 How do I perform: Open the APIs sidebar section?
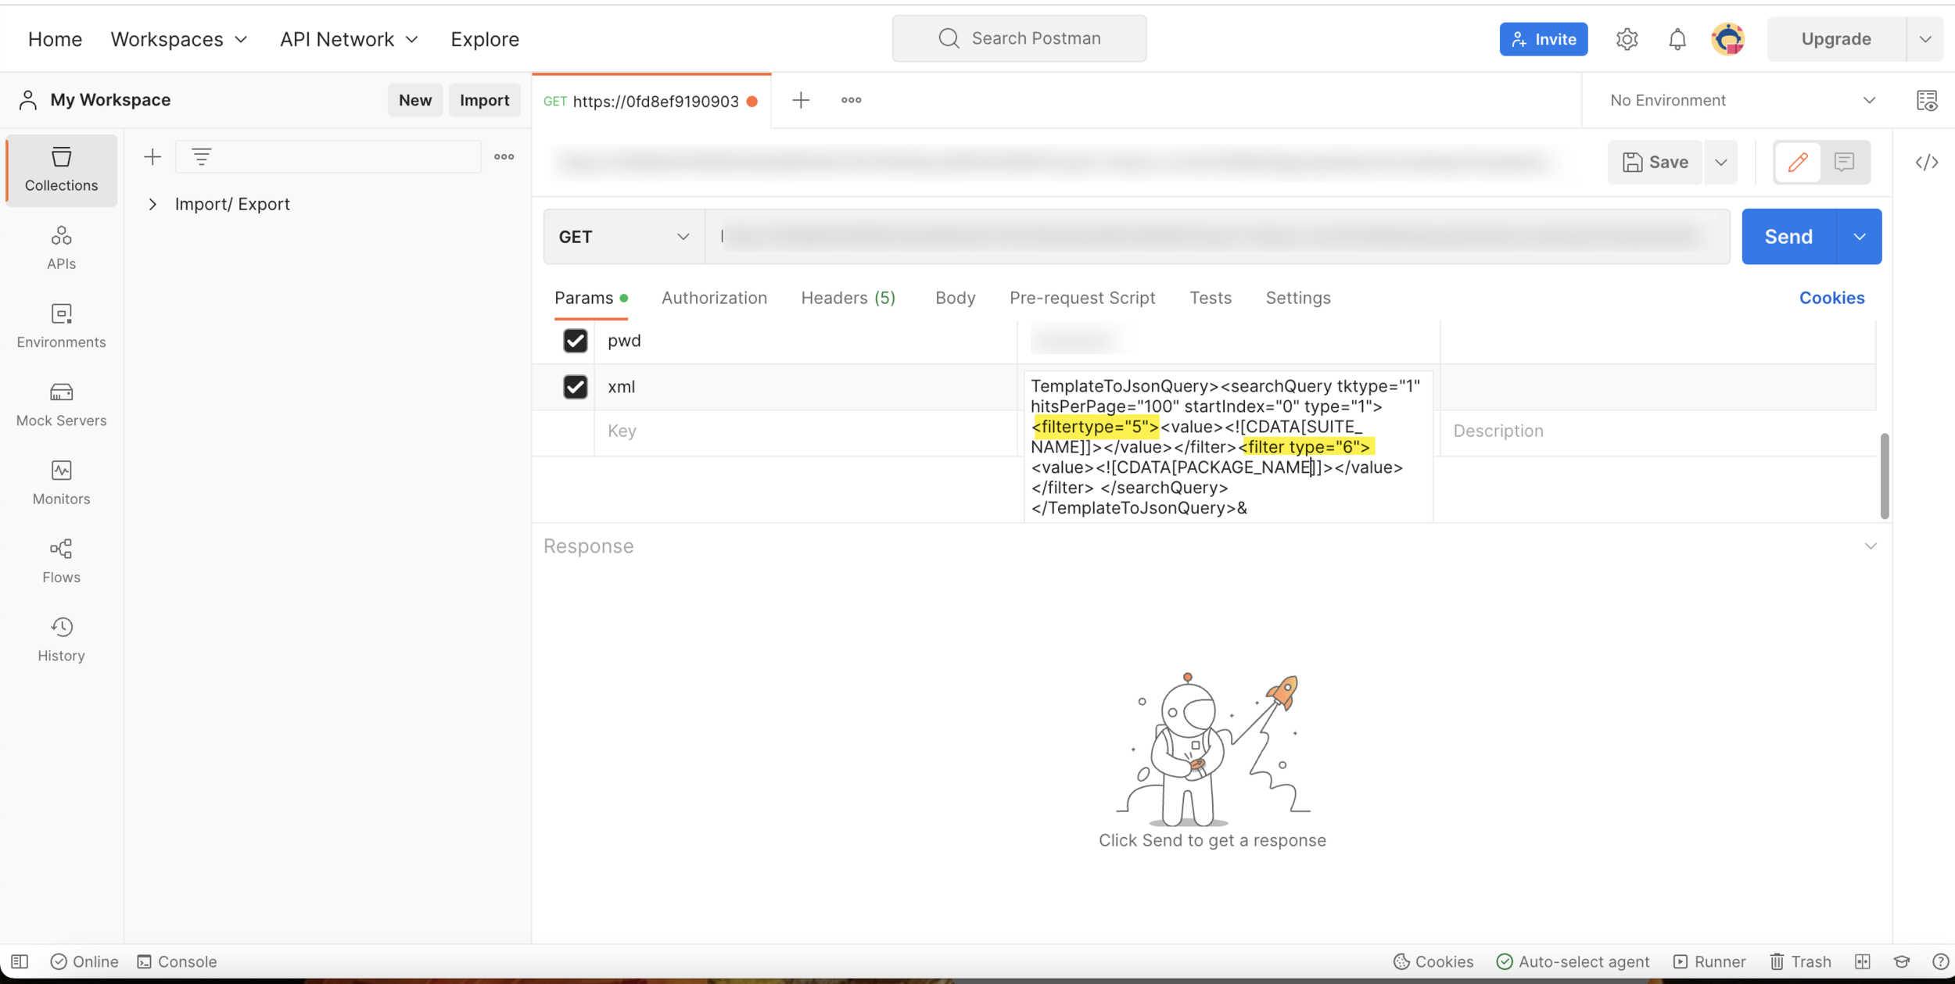coord(61,248)
